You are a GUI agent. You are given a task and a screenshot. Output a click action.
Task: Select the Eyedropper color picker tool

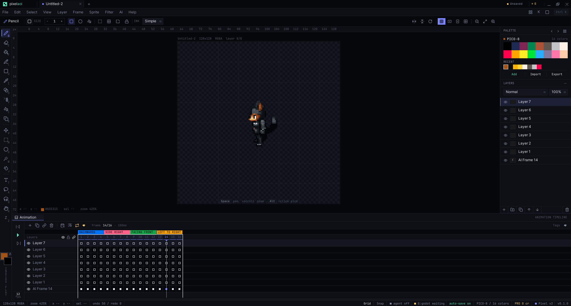point(6,81)
